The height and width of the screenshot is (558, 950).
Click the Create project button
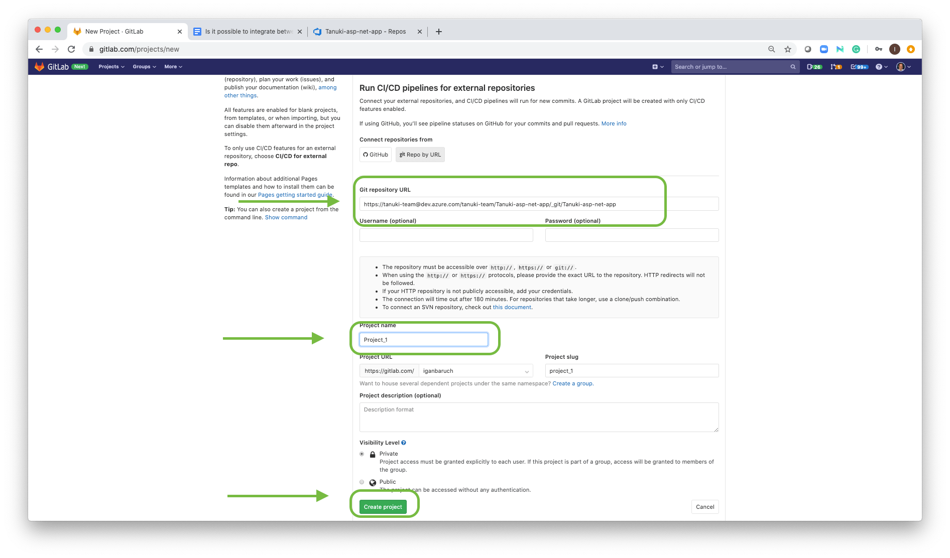[x=383, y=507]
